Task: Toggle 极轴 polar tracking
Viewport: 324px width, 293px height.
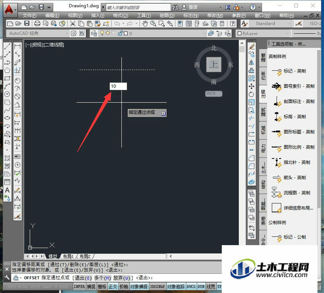Action: coord(124,286)
